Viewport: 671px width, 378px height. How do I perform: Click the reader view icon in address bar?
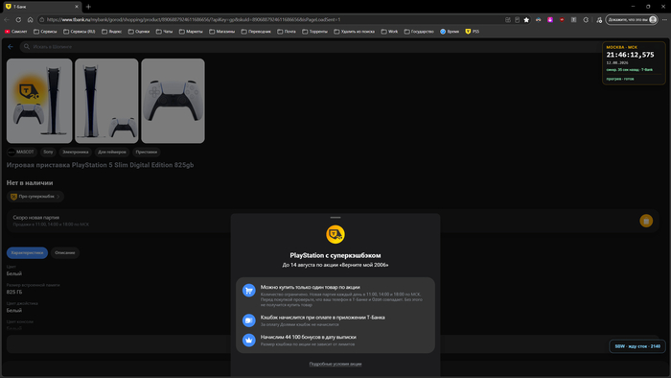tap(517, 20)
